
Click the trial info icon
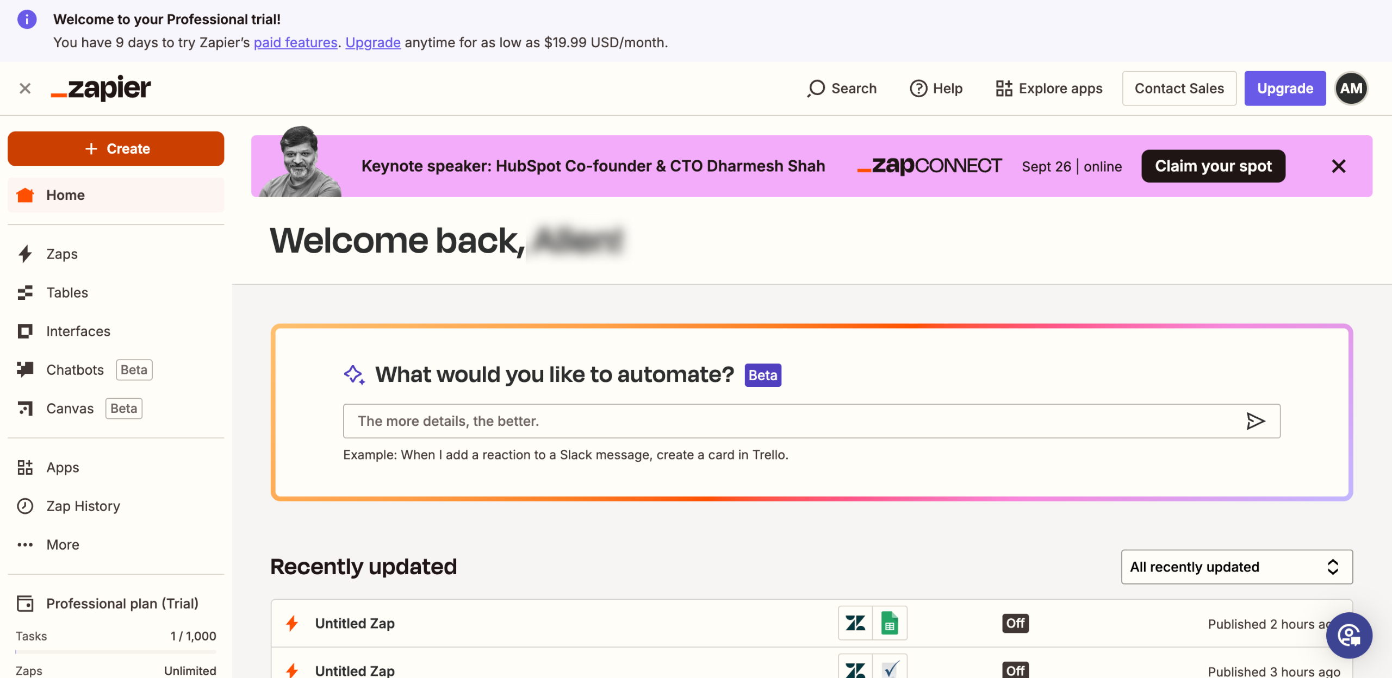[27, 20]
